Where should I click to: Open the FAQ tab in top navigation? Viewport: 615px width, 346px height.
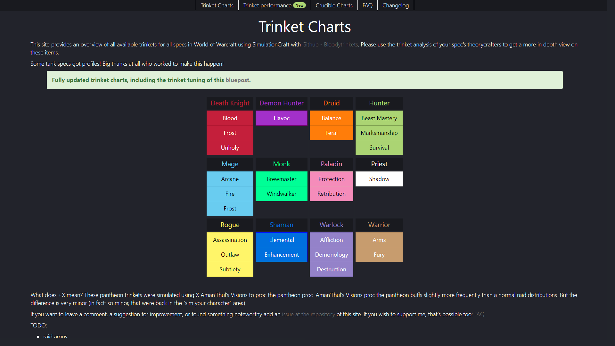click(367, 5)
